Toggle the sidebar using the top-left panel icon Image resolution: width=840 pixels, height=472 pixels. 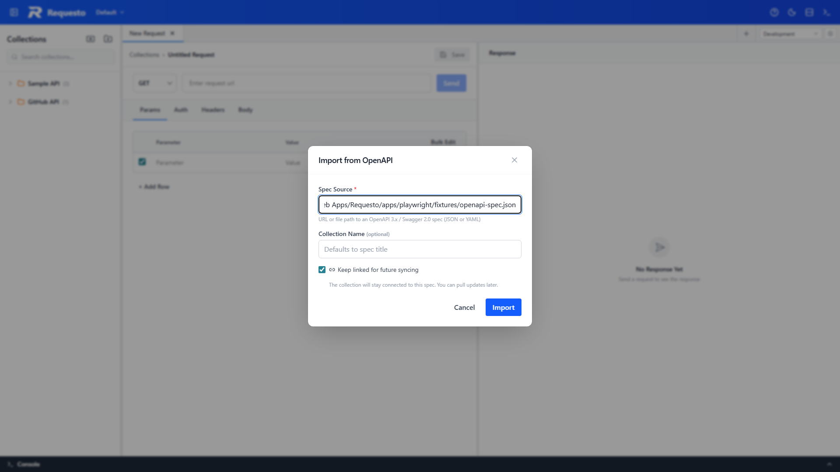[14, 12]
